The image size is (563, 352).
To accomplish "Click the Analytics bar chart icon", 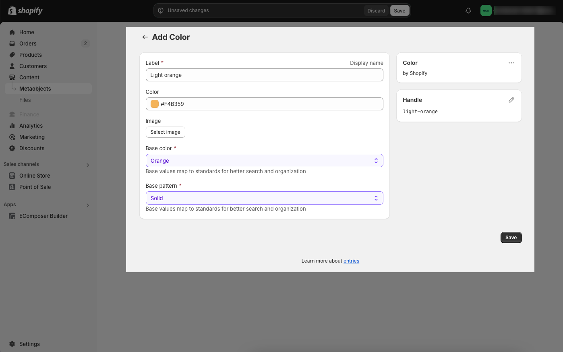I will [12, 126].
